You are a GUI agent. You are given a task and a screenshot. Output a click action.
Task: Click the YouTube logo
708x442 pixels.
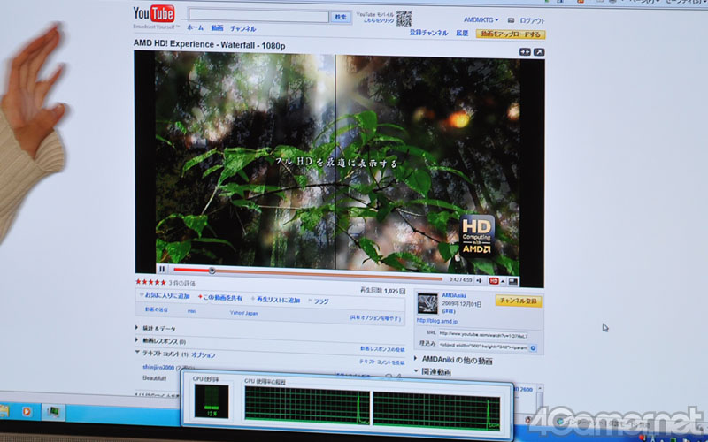(x=154, y=14)
